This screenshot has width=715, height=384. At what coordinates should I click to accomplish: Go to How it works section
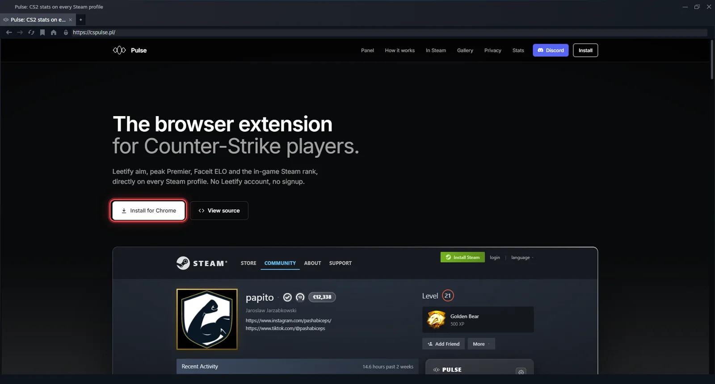[400, 50]
